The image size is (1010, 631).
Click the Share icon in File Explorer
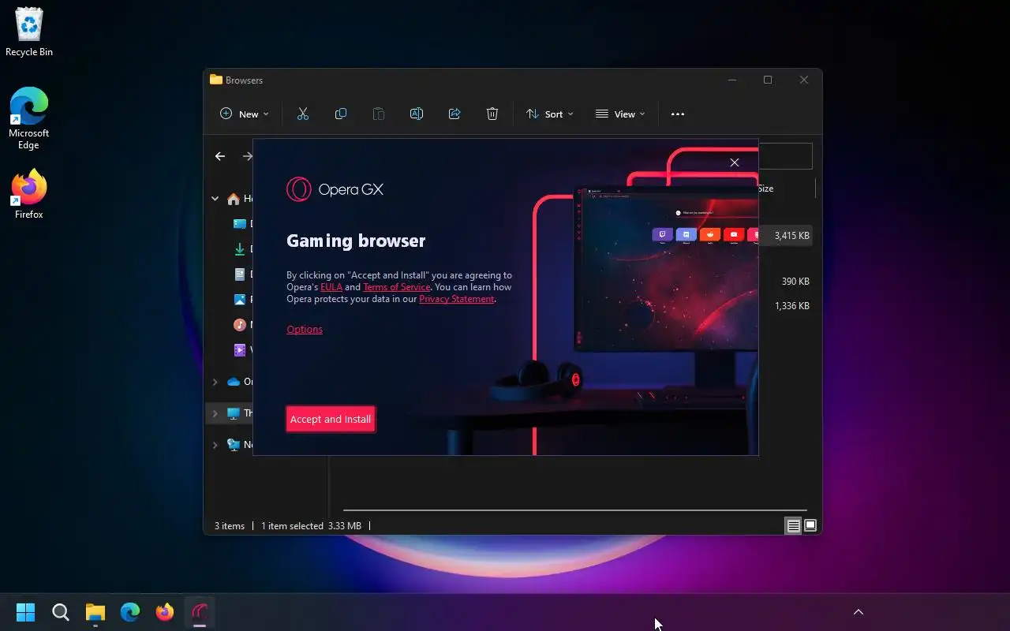tap(454, 114)
